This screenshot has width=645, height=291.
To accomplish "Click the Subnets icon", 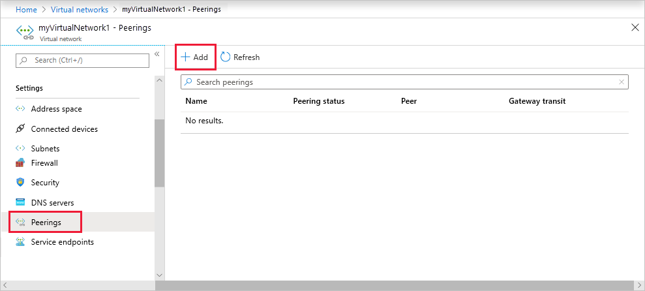I will pyautogui.click(x=20, y=149).
